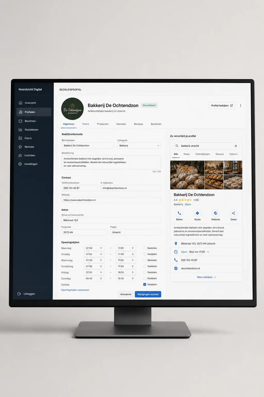Adjust Zaterdag opening time 08:00 stepper
Viewport: 264px width, 397px height.
pyautogui.click(x=101, y=278)
